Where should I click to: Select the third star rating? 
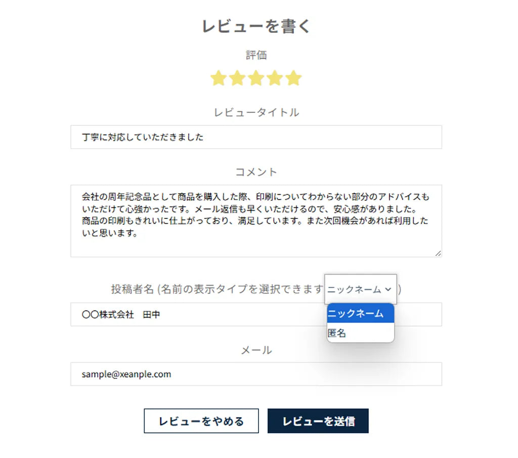256,78
